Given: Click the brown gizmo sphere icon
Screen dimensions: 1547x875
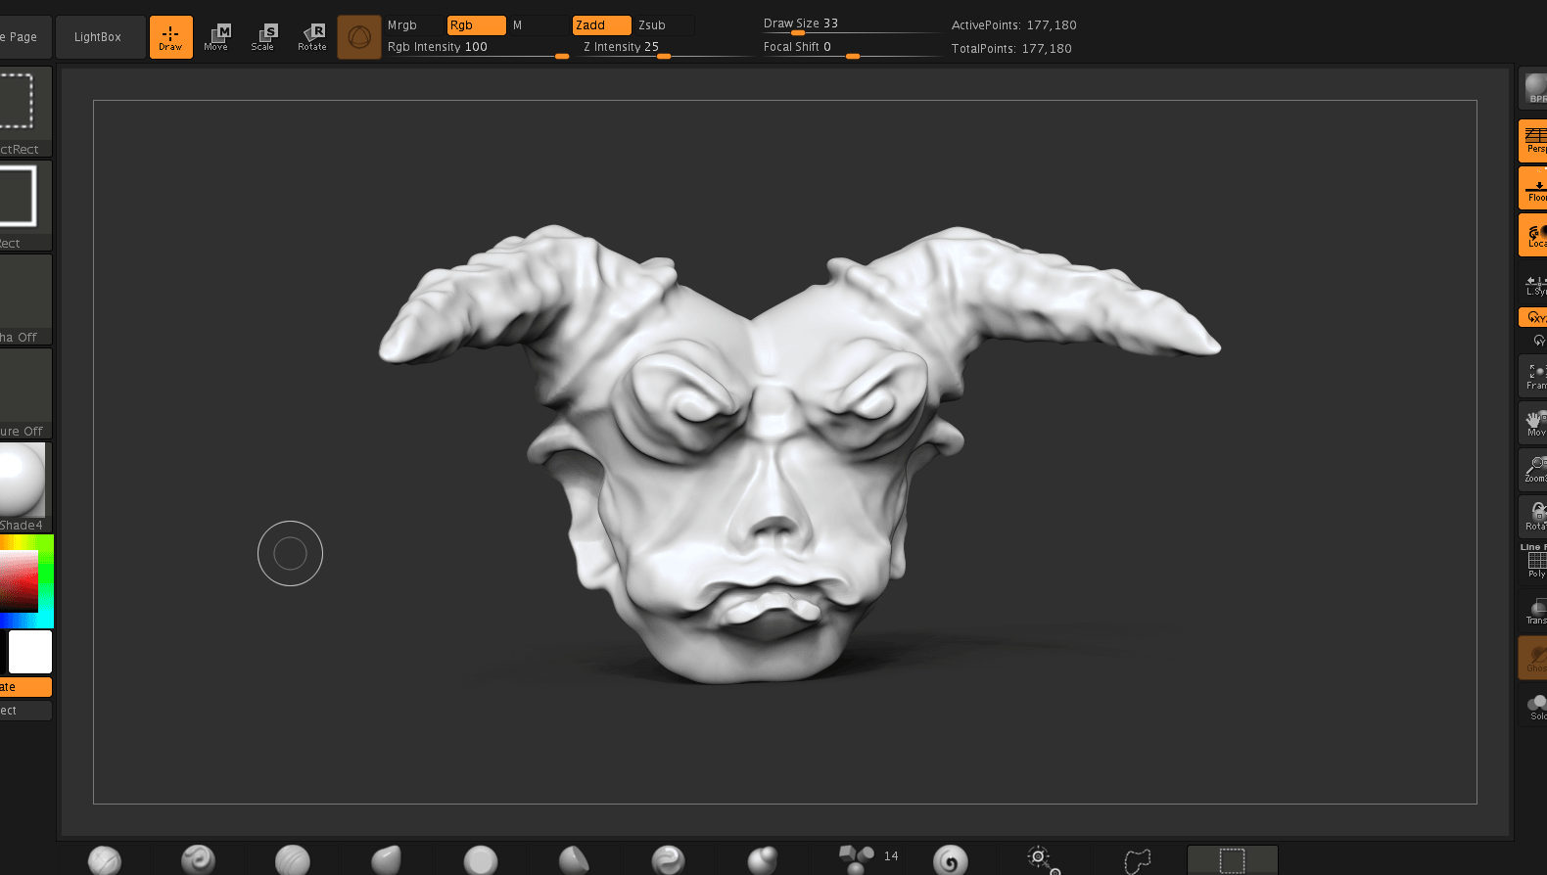Looking at the screenshot, I should [x=359, y=37].
